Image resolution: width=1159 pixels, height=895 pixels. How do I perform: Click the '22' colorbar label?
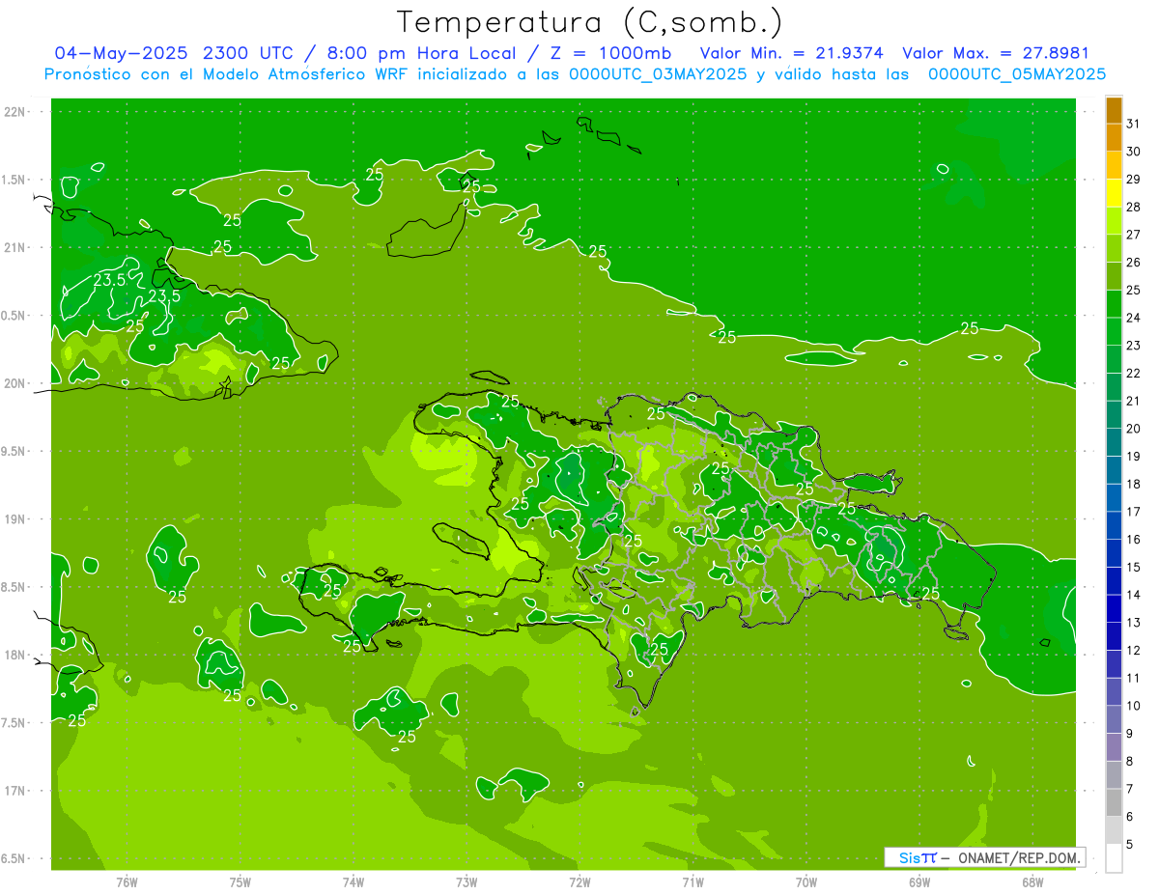click(1133, 373)
